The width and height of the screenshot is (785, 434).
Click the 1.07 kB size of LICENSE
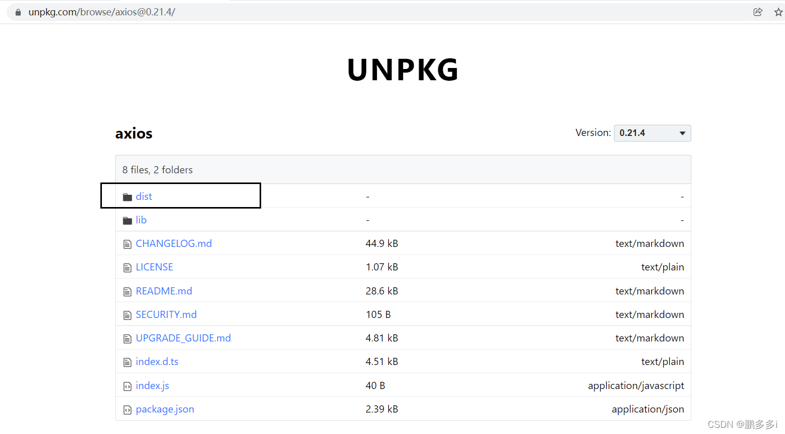point(382,267)
